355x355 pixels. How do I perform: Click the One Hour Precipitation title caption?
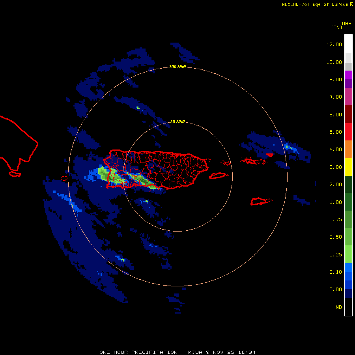tap(177, 352)
